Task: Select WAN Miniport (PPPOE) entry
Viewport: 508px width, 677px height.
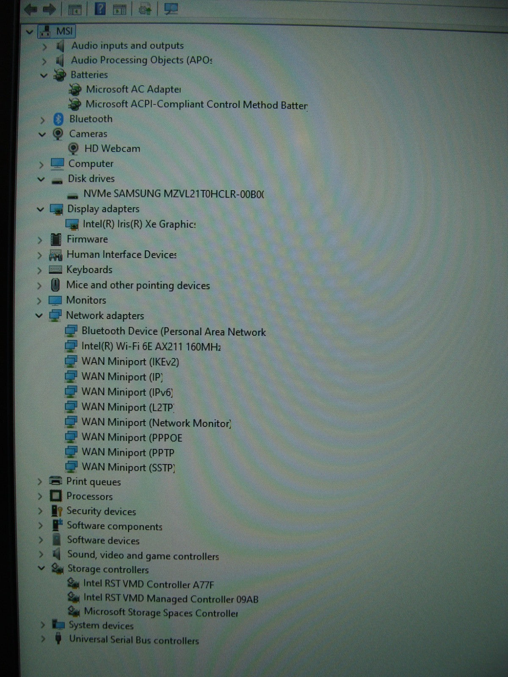Action: tap(131, 438)
